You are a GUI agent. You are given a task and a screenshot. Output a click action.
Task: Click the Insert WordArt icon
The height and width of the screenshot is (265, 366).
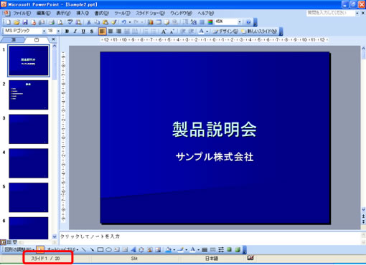pyautogui.click(x=133, y=250)
